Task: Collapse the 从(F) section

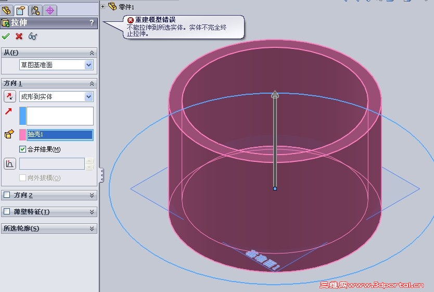Action: (x=92, y=53)
